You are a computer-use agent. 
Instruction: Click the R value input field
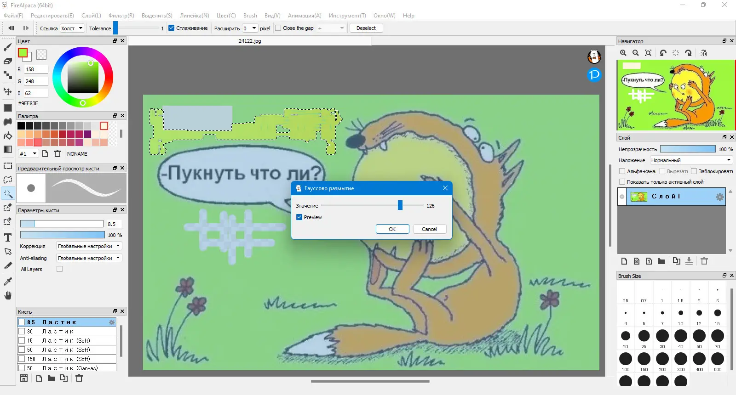point(36,69)
